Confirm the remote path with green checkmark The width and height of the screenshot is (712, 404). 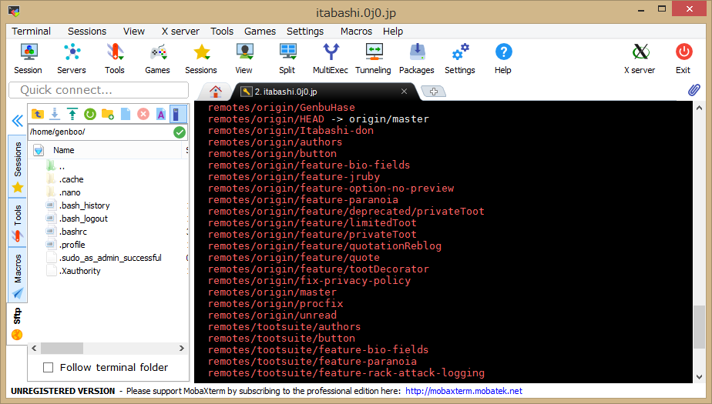pos(180,132)
